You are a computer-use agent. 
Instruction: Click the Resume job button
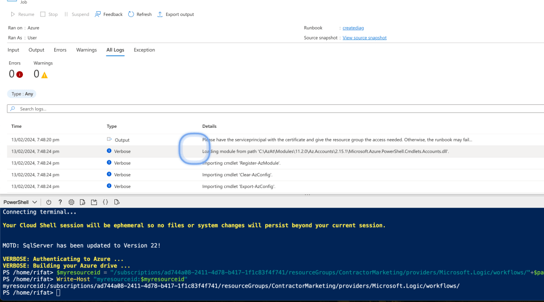pos(22,14)
